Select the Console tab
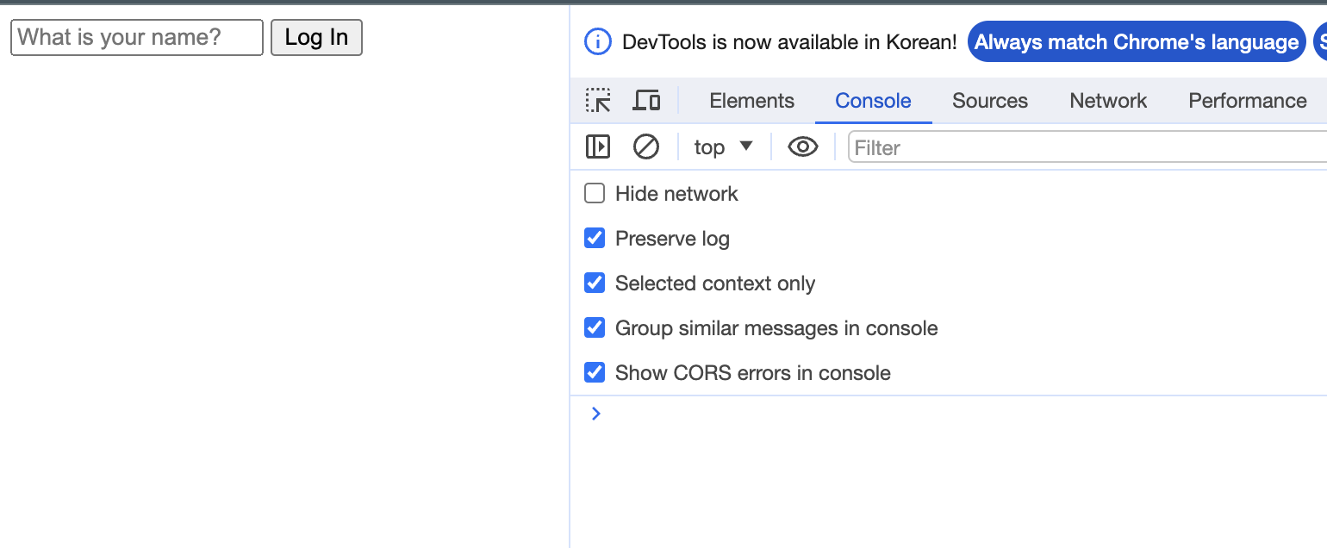Viewport: 1327px width, 548px height. coord(873,101)
